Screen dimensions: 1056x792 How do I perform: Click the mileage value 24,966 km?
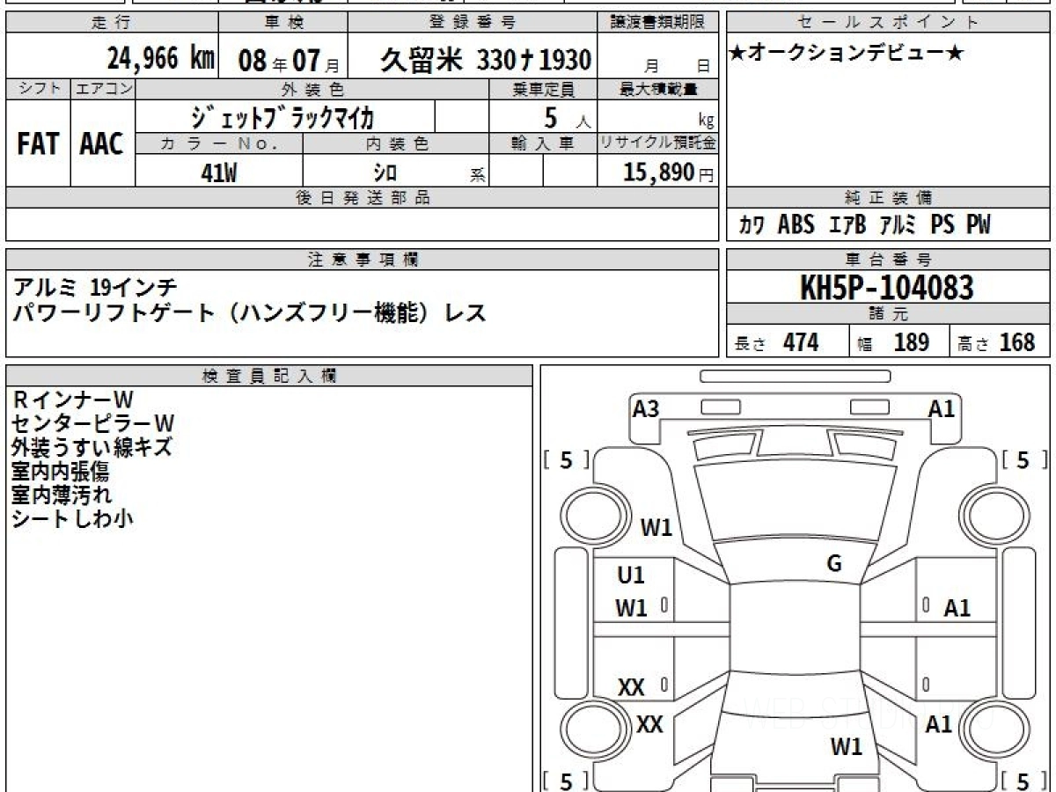[x=161, y=59]
